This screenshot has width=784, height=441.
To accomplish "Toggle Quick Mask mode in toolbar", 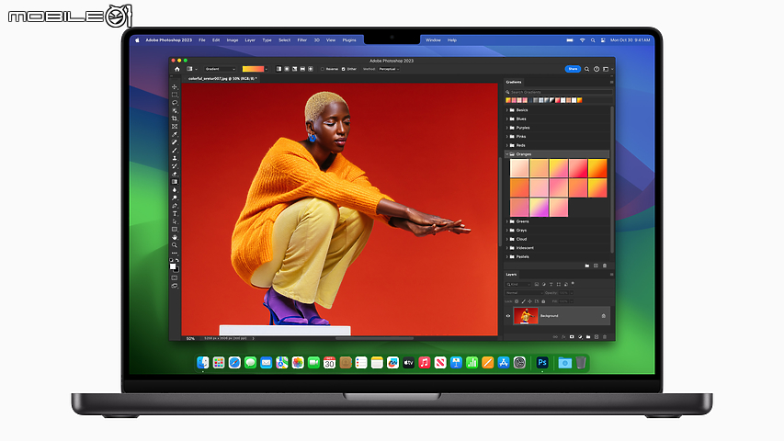I will [175, 277].
